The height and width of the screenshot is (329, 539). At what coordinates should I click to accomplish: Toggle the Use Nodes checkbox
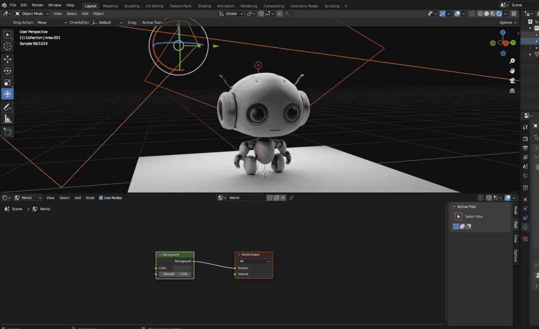point(101,198)
